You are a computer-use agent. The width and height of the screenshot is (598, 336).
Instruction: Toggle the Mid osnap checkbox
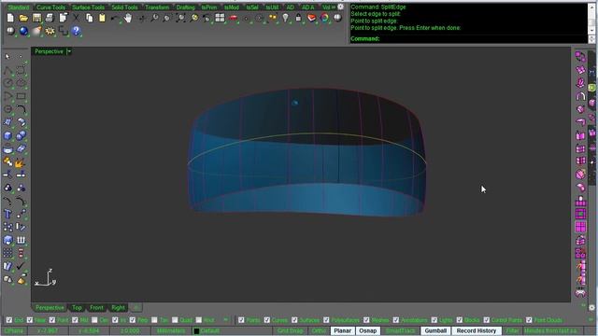coord(75,320)
